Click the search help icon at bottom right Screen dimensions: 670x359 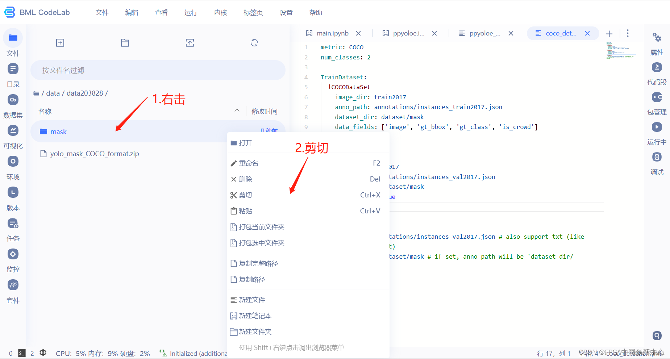657,335
